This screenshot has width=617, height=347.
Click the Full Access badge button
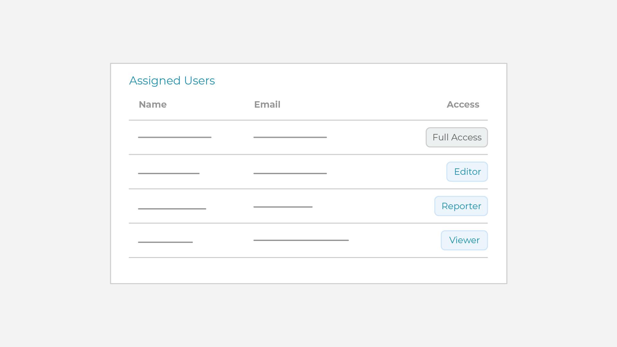[457, 138]
